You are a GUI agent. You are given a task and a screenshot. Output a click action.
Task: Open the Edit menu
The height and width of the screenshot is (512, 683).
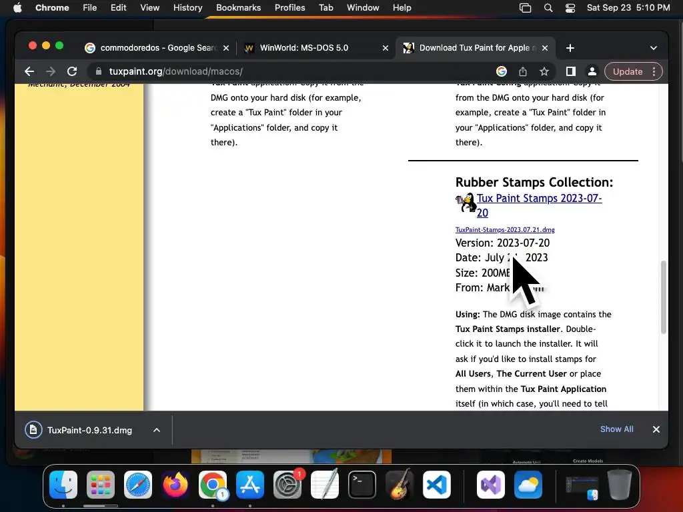pos(118,8)
